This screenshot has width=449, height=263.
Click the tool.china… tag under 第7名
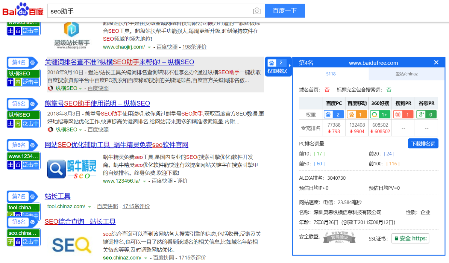point(24,207)
